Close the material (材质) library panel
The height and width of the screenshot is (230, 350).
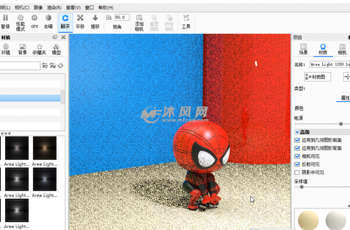click(64, 37)
